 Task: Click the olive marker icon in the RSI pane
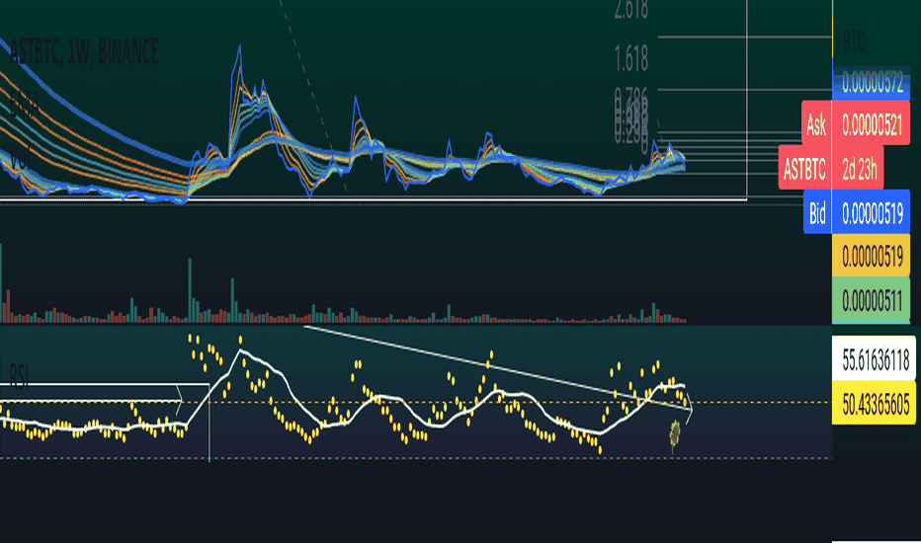(675, 433)
